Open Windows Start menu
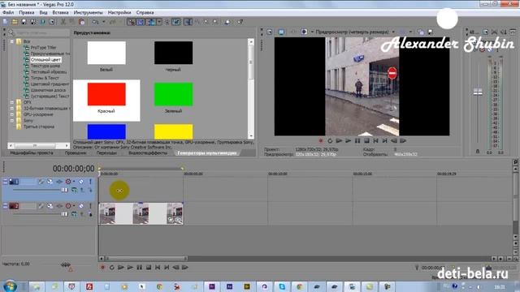 (11, 286)
